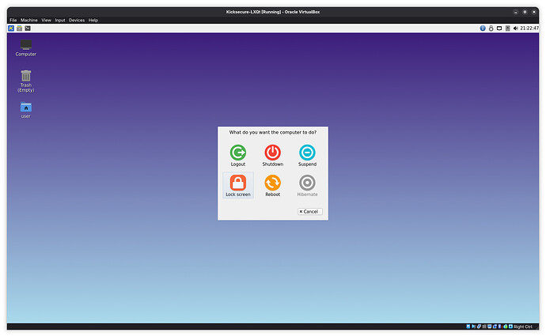Viewport: 546px width, 336px height.
Task: Choose the Lock screen padlock icon
Action: tap(237, 183)
